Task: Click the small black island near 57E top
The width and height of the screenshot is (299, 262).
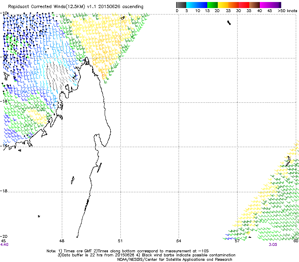Action: click(x=229, y=23)
